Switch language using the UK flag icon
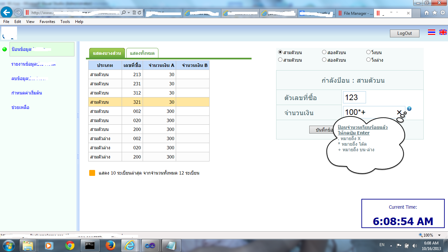Image resolution: width=448 pixels, height=252 pixels. pos(443,32)
